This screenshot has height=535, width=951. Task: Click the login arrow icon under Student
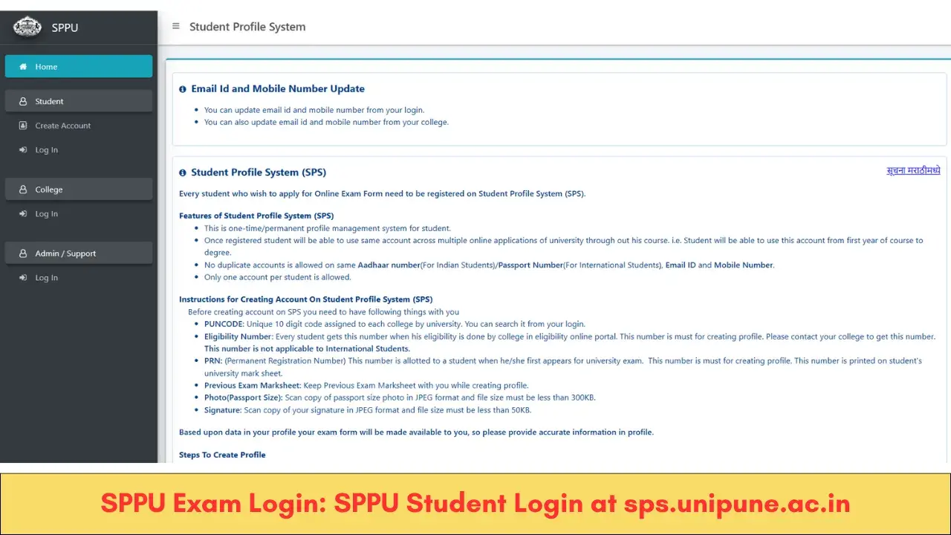23,150
